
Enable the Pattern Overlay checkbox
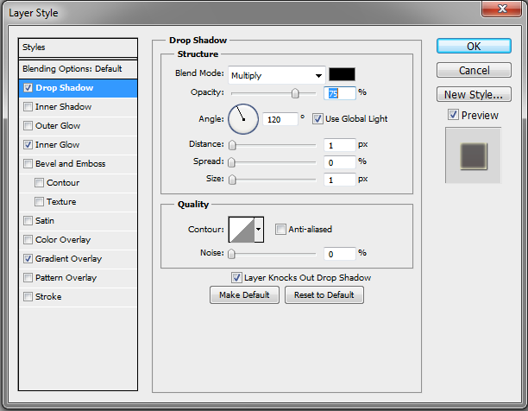click(28, 277)
